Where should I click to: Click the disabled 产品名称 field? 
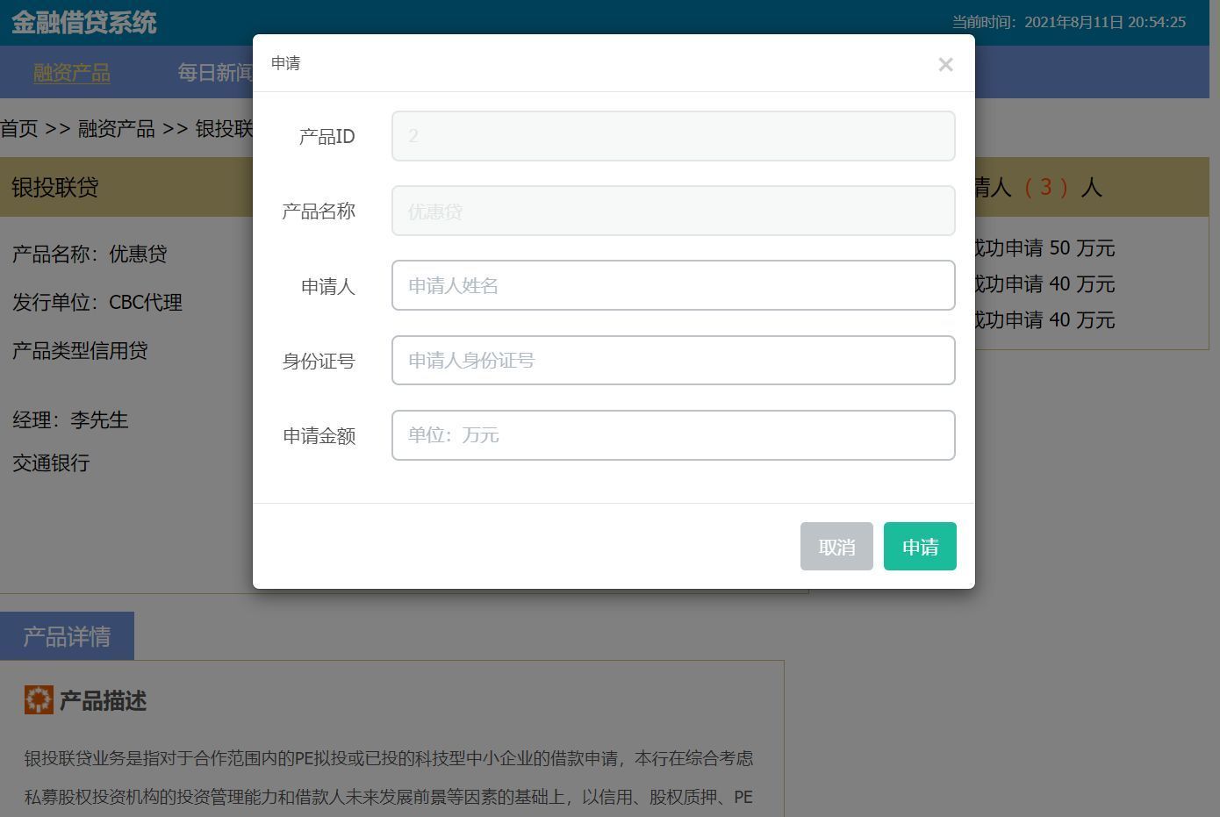tap(673, 211)
